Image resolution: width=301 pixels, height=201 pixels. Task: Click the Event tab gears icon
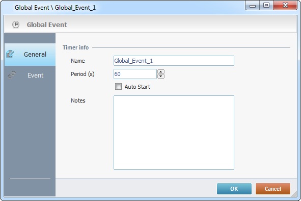(x=12, y=75)
